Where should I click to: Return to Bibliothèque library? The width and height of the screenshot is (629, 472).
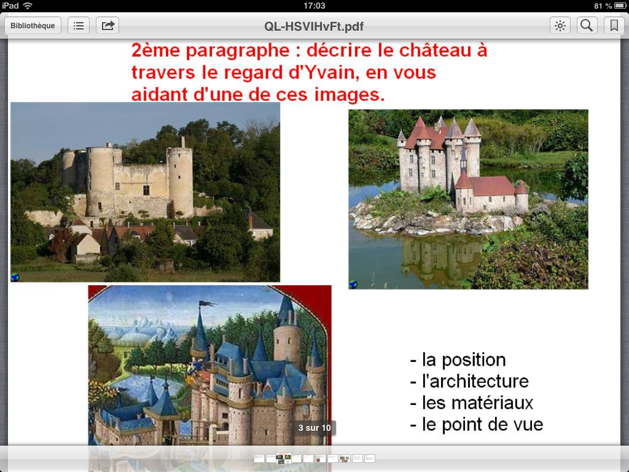click(33, 26)
